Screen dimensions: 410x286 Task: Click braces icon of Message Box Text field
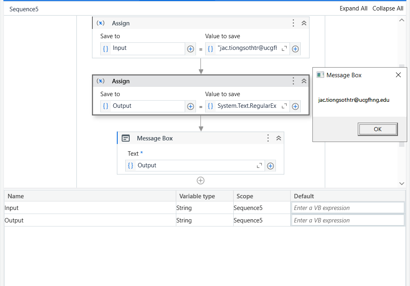(x=131, y=165)
